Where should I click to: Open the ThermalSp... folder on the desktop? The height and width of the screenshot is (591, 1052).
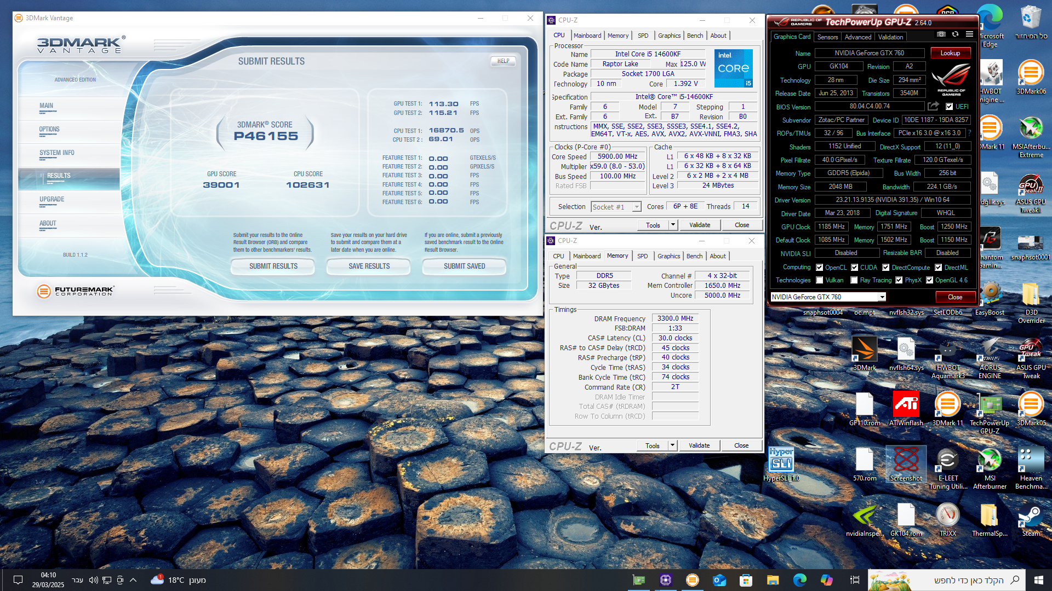coord(990,520)
